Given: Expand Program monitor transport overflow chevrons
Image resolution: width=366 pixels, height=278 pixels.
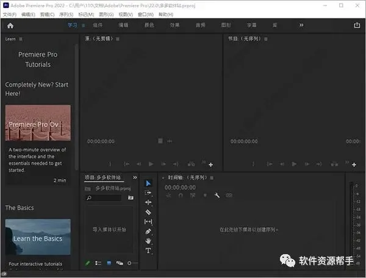Looking at the screenshot, I should [x=347, y=162].
